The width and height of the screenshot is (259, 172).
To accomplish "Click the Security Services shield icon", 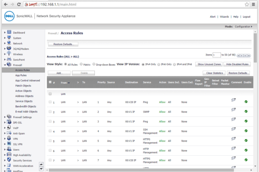I will pos(9,160).
